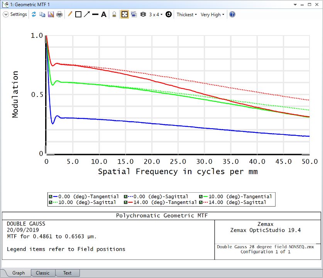
Task: Switch to the Classic tab
Action: pos(42,273)
